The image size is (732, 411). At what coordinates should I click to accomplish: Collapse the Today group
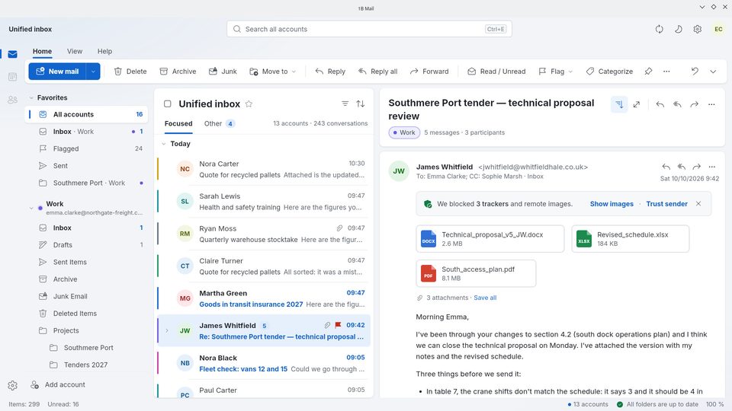pyautogui.click(x=164, y=144)
